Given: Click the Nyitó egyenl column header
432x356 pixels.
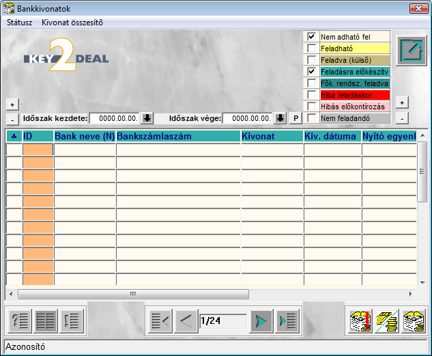Looking at the screenshot, I should [389, 136].
